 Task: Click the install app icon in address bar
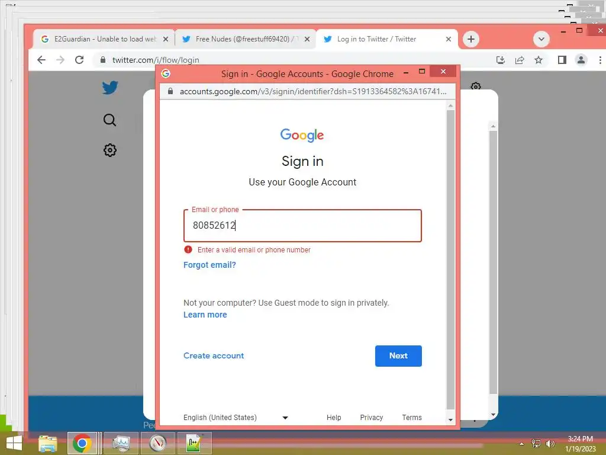click(501, 60)
